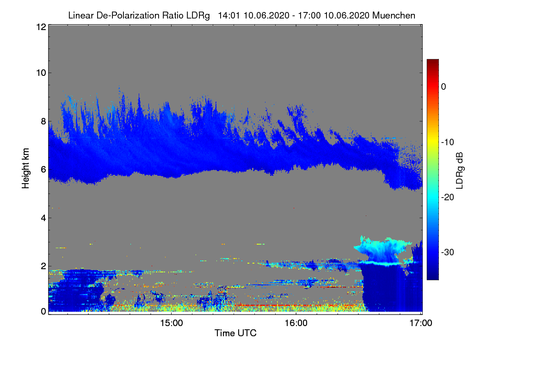Click the height tick label '6'
555x370 pixels.
[43, 169]
